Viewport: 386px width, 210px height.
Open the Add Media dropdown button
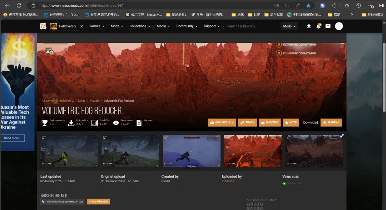[x=222, y=123]
